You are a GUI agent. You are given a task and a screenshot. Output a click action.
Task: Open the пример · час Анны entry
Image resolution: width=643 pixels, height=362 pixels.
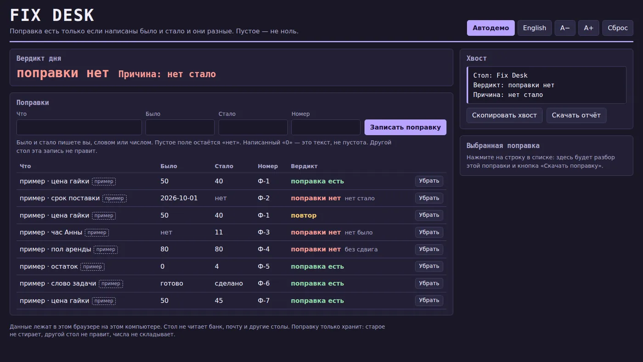click(x=51, y=232)
